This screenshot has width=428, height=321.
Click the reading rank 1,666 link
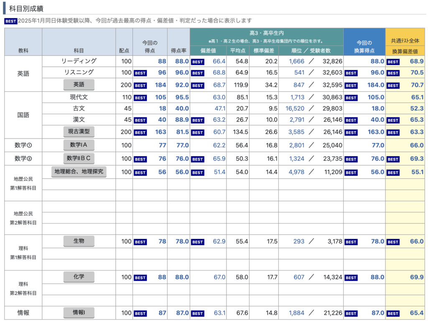click(x=296, y=61)
